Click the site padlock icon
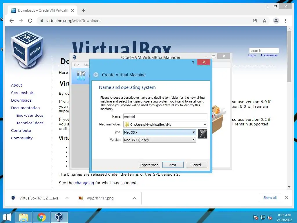 click(42, 21)
